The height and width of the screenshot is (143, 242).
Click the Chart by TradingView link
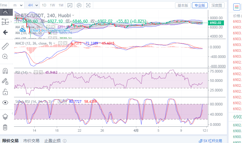pyautogui.click(x=50, y=30)
